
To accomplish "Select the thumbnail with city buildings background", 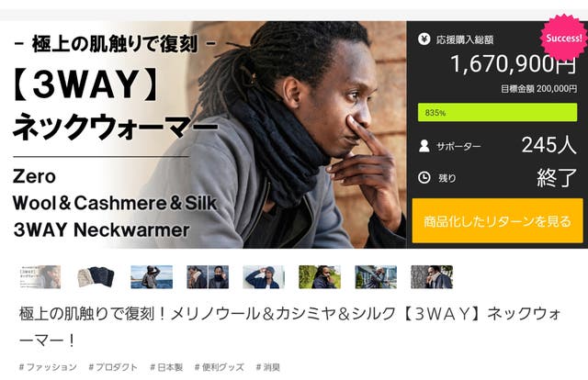I will [376, 276].
